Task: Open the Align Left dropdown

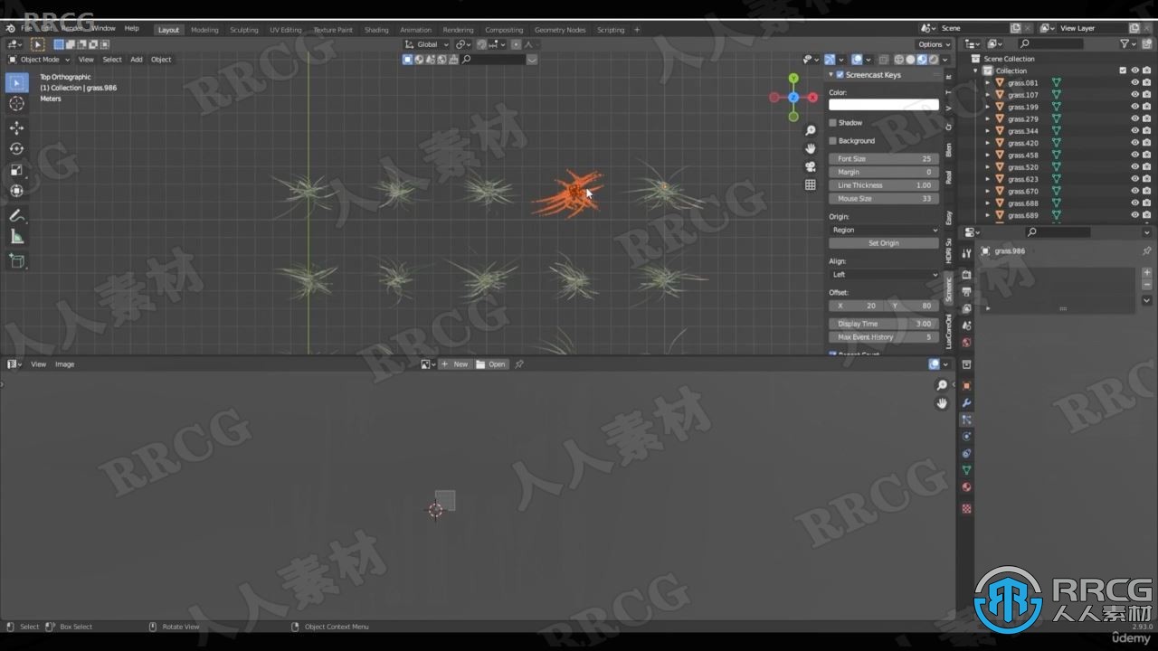Action: 885,275
